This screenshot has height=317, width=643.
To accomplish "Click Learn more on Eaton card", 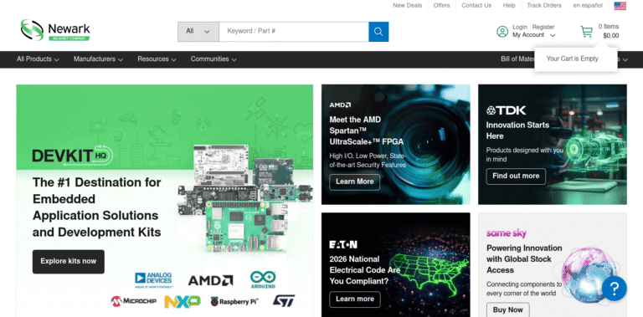I will tap(355, 299).
